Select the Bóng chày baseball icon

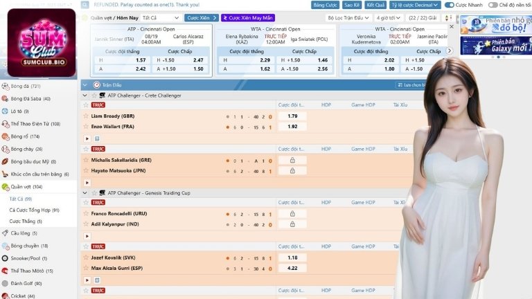point(5,149)
